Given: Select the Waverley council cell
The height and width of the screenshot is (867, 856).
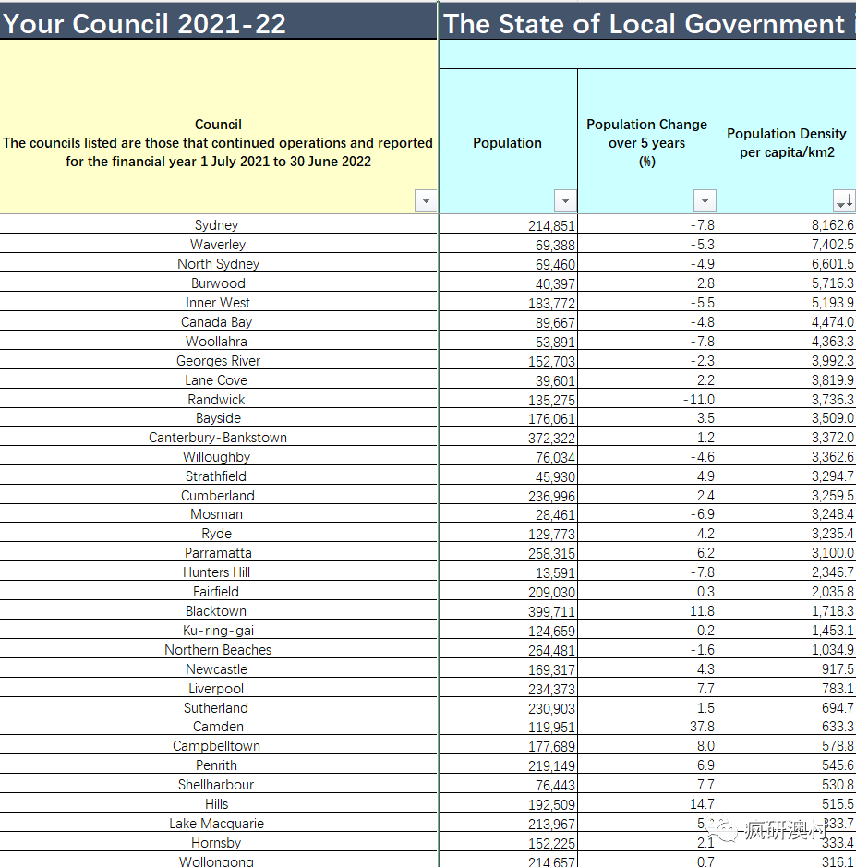Looking at the screenshot, I should 218,244.
